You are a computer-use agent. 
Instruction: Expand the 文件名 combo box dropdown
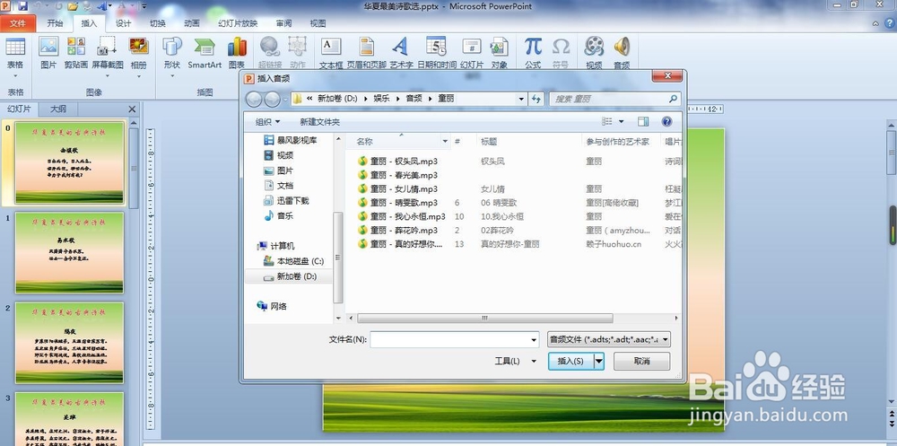[x=534, y=339]
